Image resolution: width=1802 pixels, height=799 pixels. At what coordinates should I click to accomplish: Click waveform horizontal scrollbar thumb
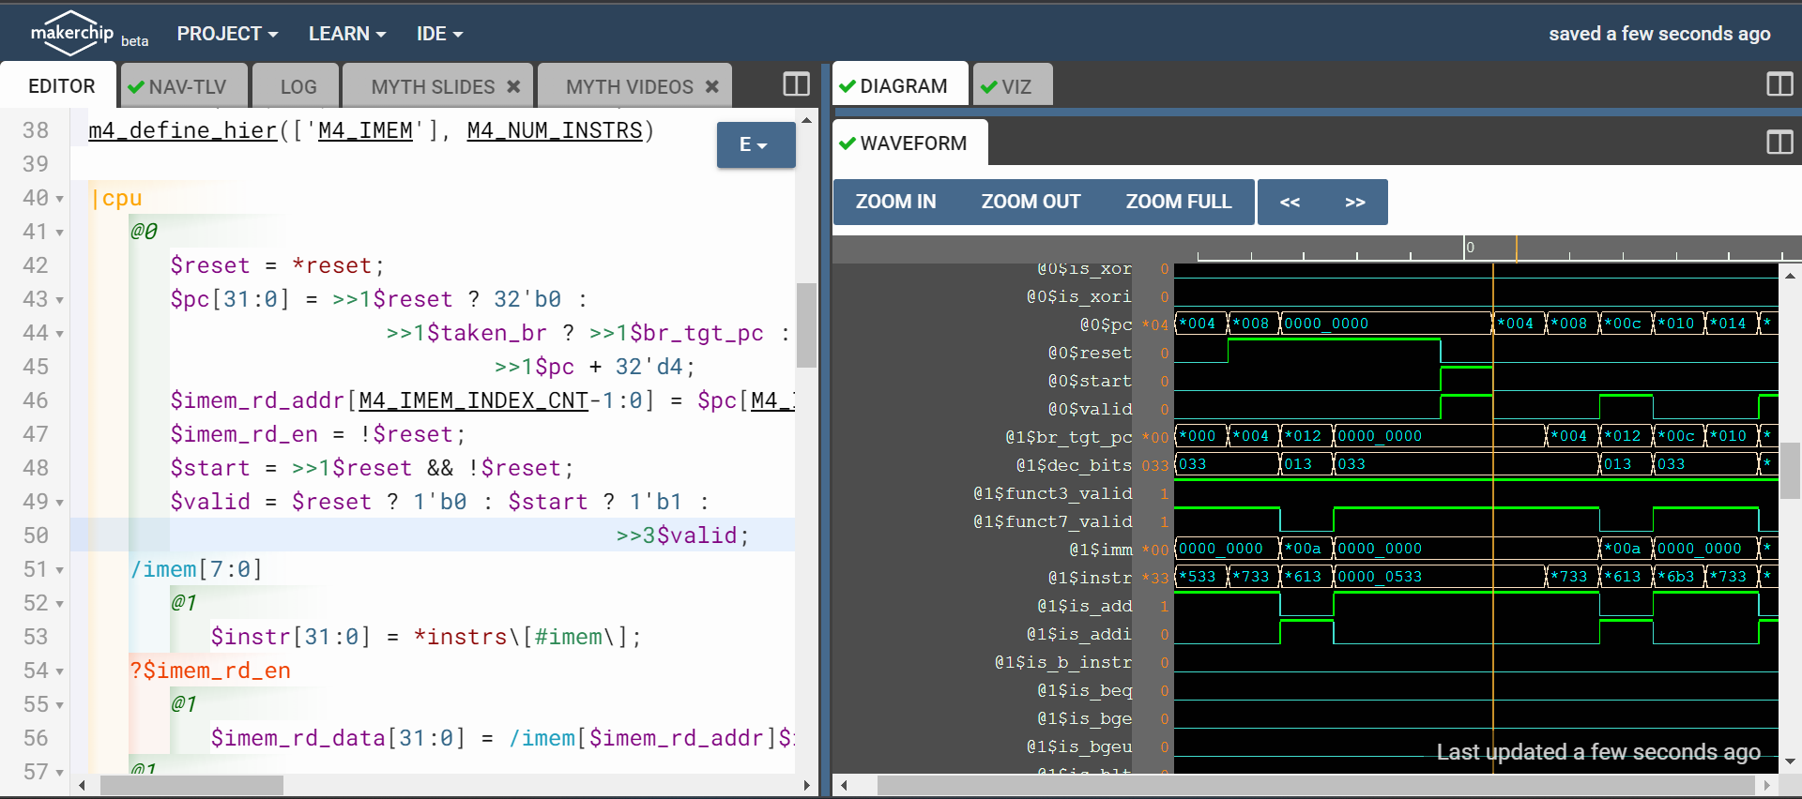[x=1316, y=785]
